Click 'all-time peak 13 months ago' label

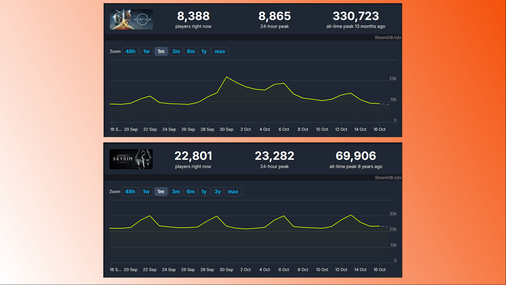356,26
